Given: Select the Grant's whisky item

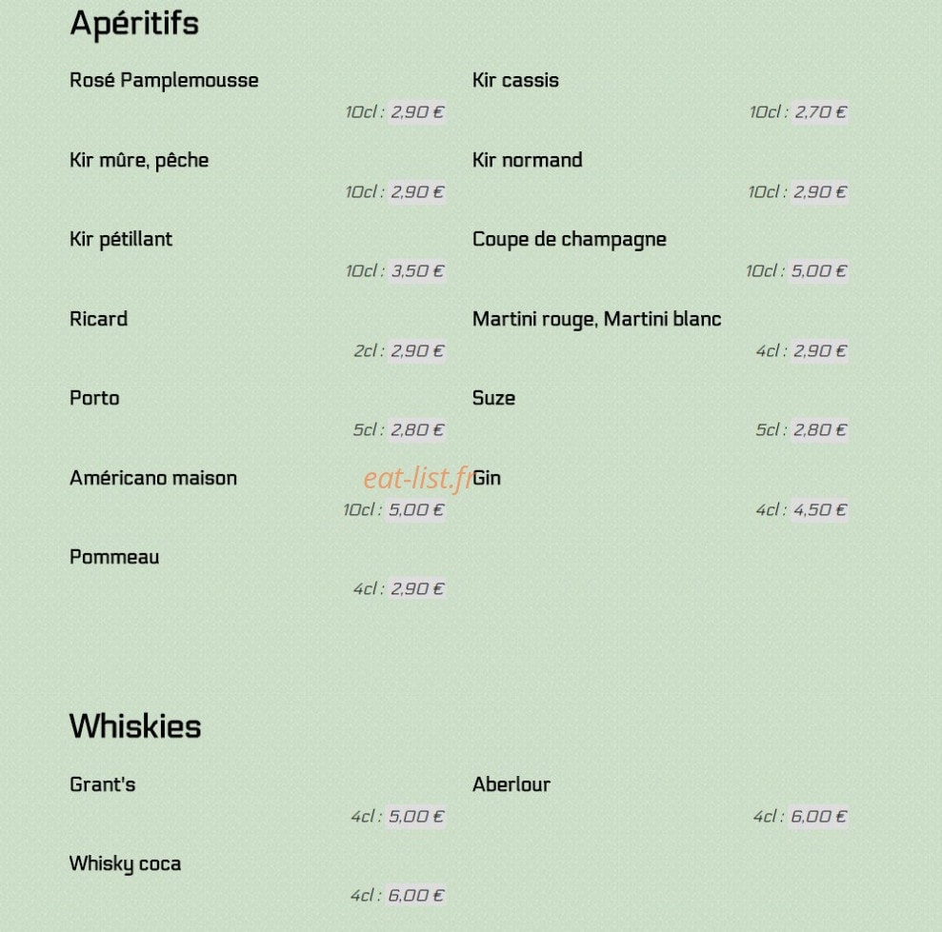Looking at the screenshot, I should coord(103,784).
